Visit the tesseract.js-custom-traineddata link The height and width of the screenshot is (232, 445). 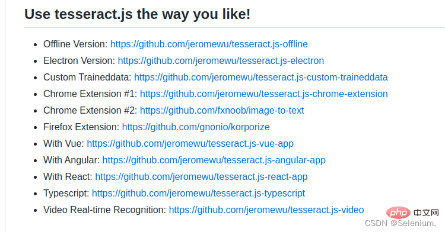coord(261,78)
